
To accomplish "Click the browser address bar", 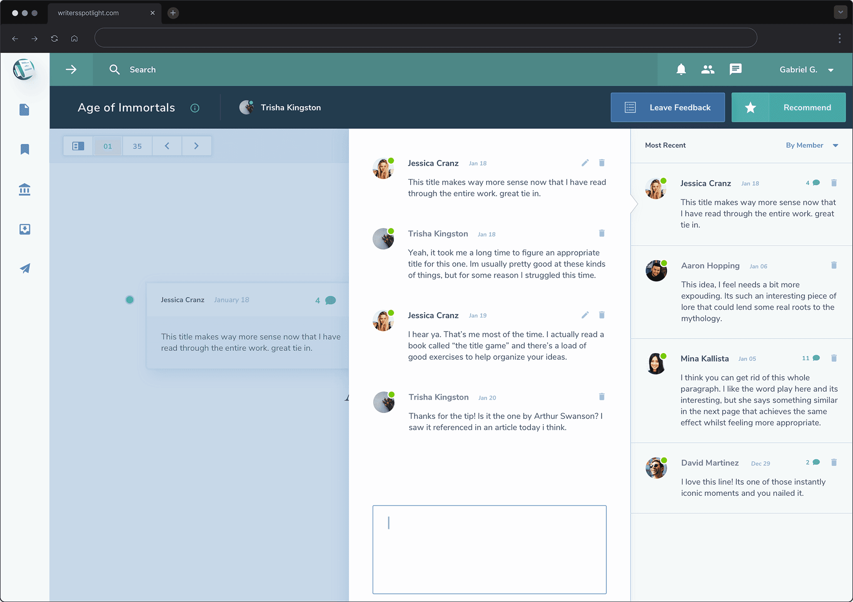I will [x=426, y=38].
